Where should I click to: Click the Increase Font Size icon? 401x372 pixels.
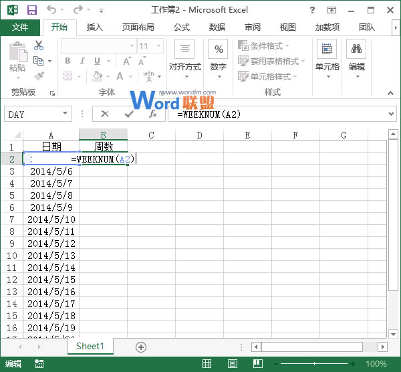tap(127, 61)
